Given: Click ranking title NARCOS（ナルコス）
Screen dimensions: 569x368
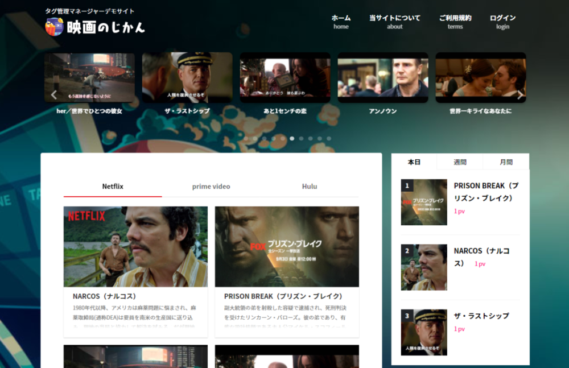Looking at the screenshot, I should (x=482, y=257).
